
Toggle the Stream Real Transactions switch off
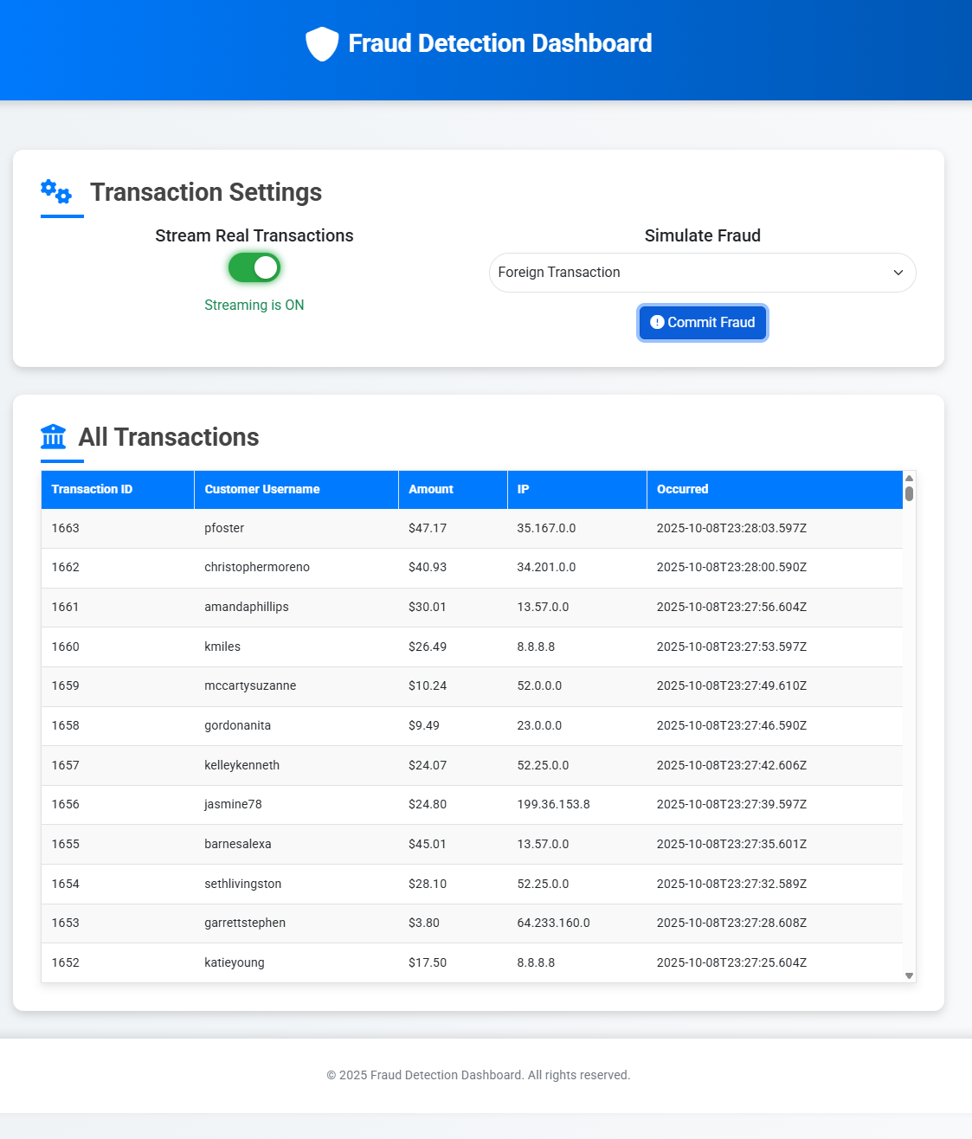254,268
